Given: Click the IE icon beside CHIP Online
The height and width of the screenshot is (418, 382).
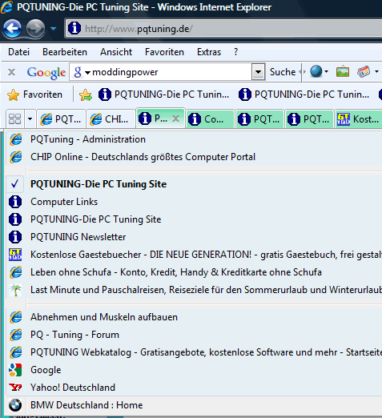Looking at the screenshot, I should click(x=16, y=157).
